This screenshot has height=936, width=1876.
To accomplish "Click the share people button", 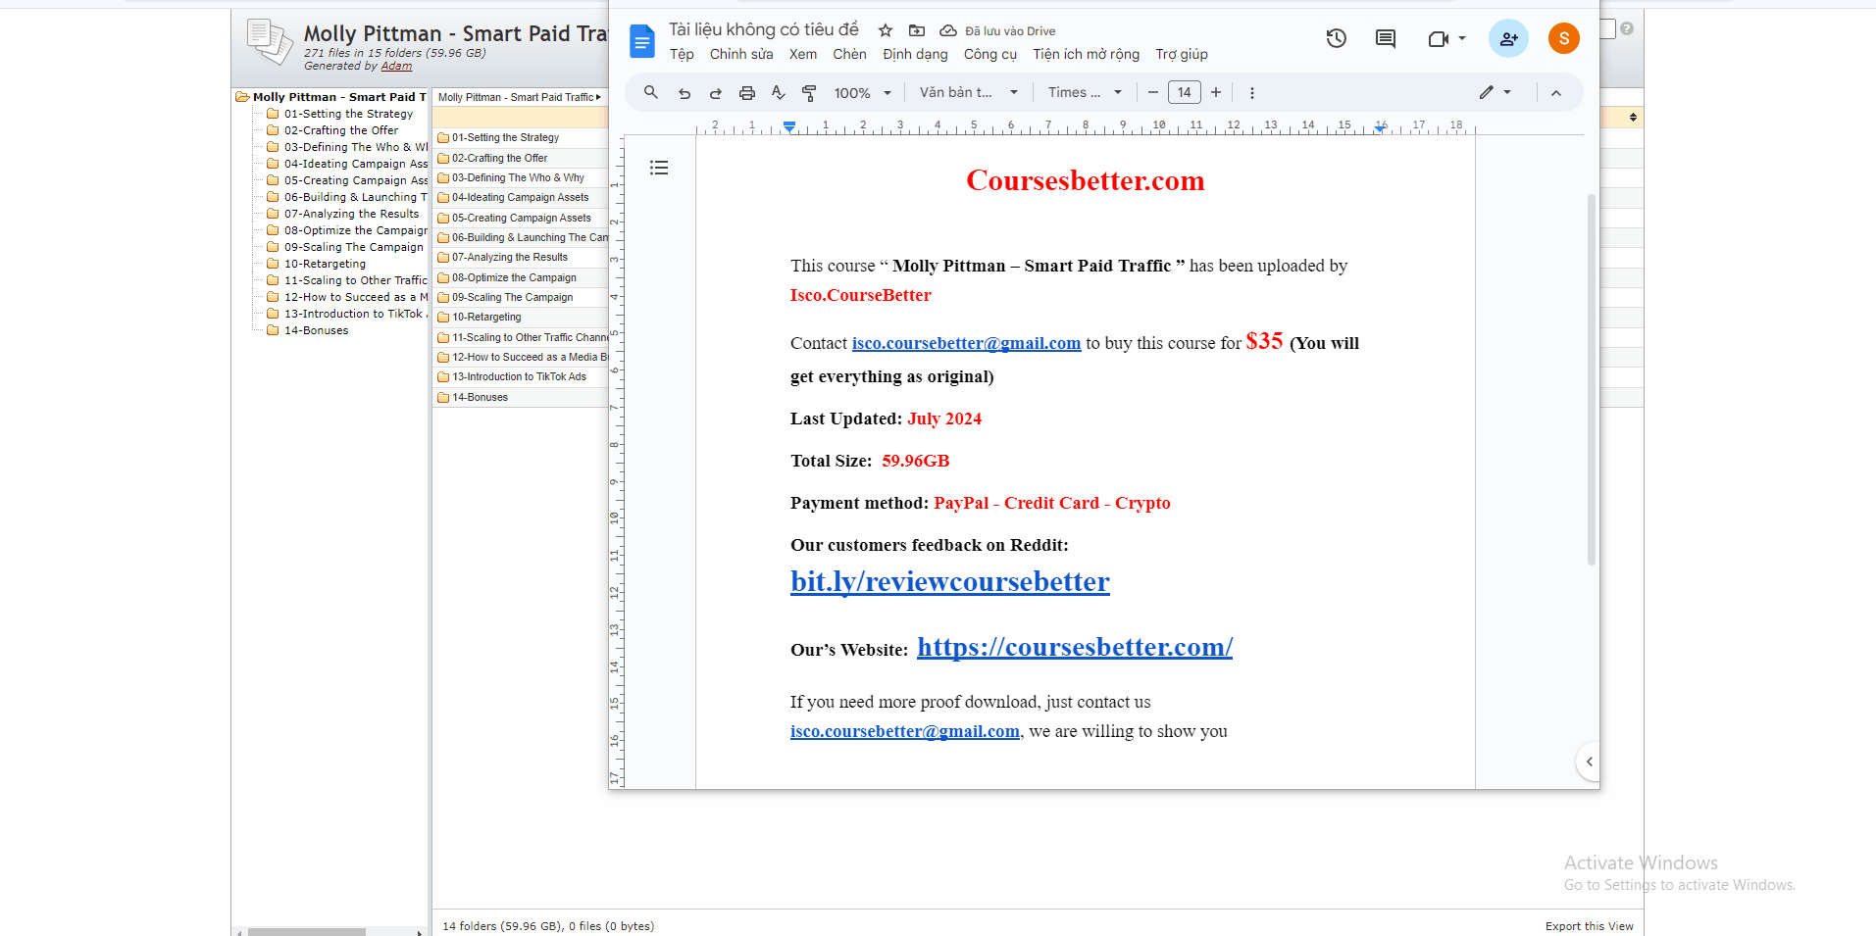I will 1508,38.
